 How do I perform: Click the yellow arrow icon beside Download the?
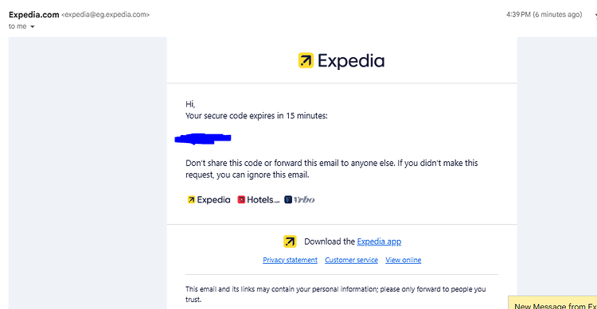pyautogui.click(x=290, y=241)
